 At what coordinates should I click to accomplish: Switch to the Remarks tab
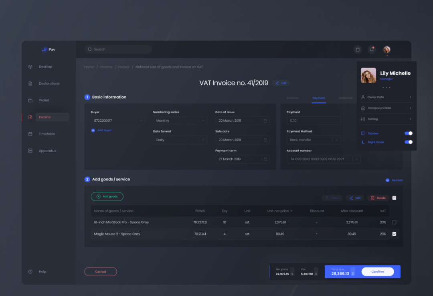pos(292,98)
